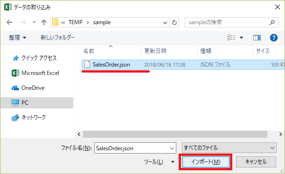Select TEMP in the address path
Viewport: 285px width, 174px height.
point(76,22)
